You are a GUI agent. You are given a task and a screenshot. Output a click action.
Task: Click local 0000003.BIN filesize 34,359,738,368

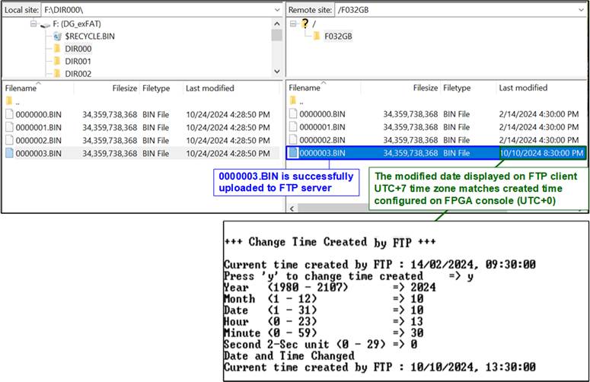pos(110,154)
